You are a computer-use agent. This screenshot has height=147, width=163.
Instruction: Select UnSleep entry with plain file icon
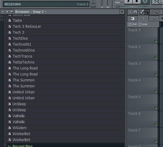point(64,104)
